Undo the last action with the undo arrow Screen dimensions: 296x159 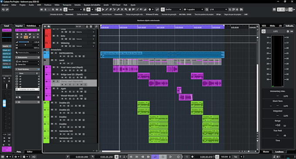[x=3, y=10]
